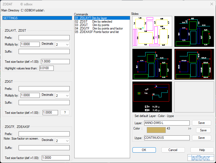Click the Suffix field in ZDLAYT, ZDST group

pyautogui.click(x=44, y=52)
